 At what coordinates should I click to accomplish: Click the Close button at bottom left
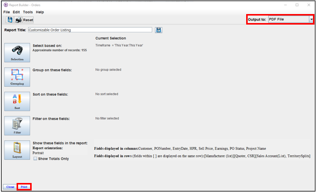click(10, 187)
